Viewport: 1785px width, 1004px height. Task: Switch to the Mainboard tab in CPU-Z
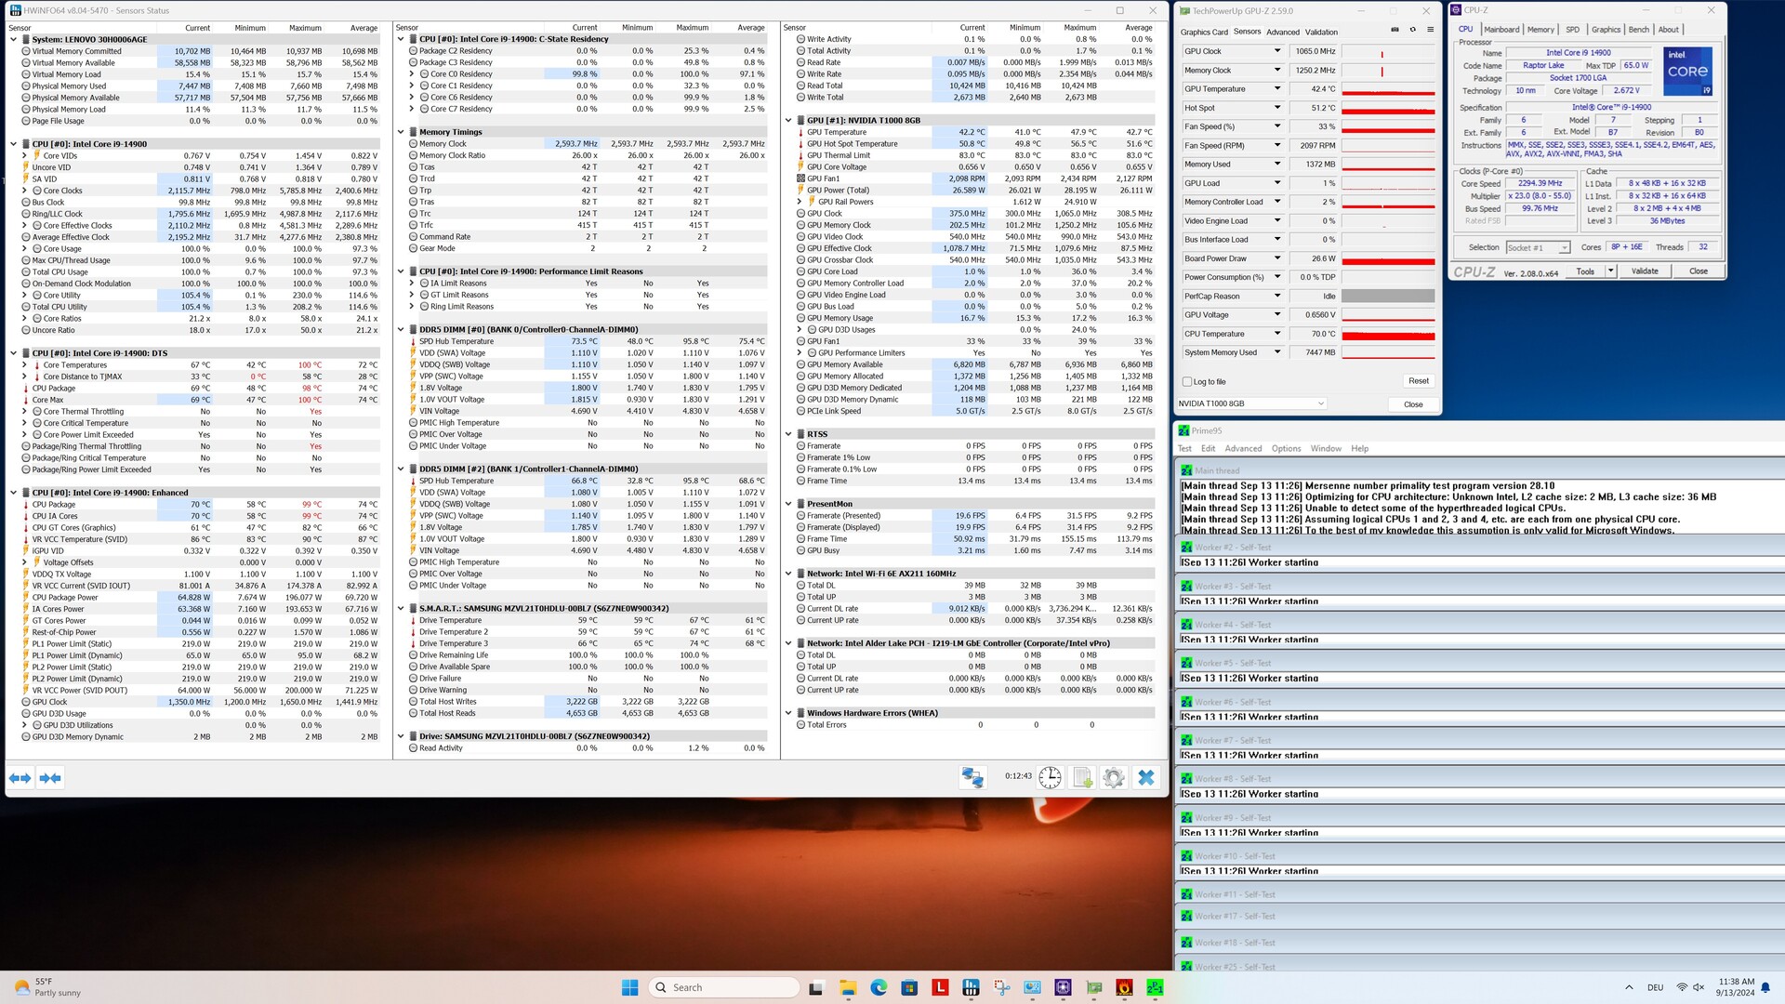1501,30
